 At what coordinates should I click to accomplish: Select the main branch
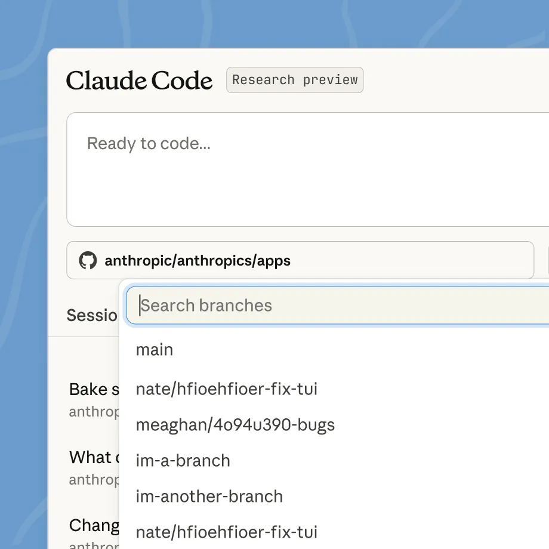click(155, 350)
